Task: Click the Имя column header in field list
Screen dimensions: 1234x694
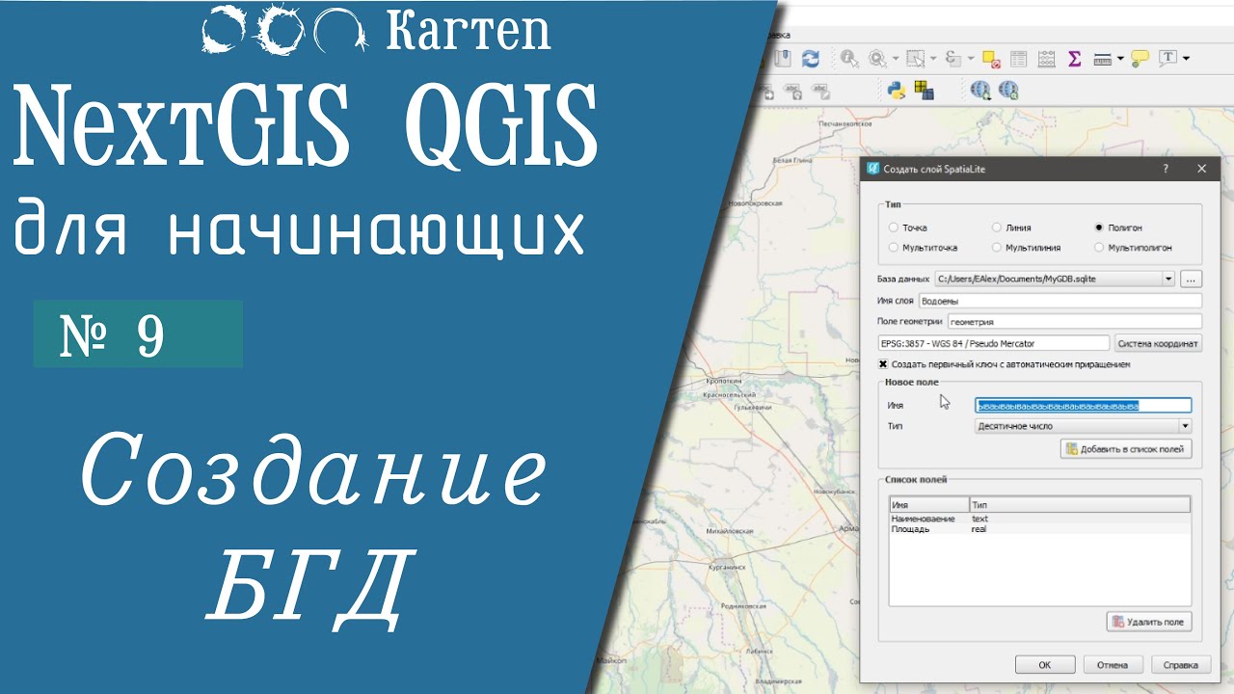Action: [x=929, y=505]
